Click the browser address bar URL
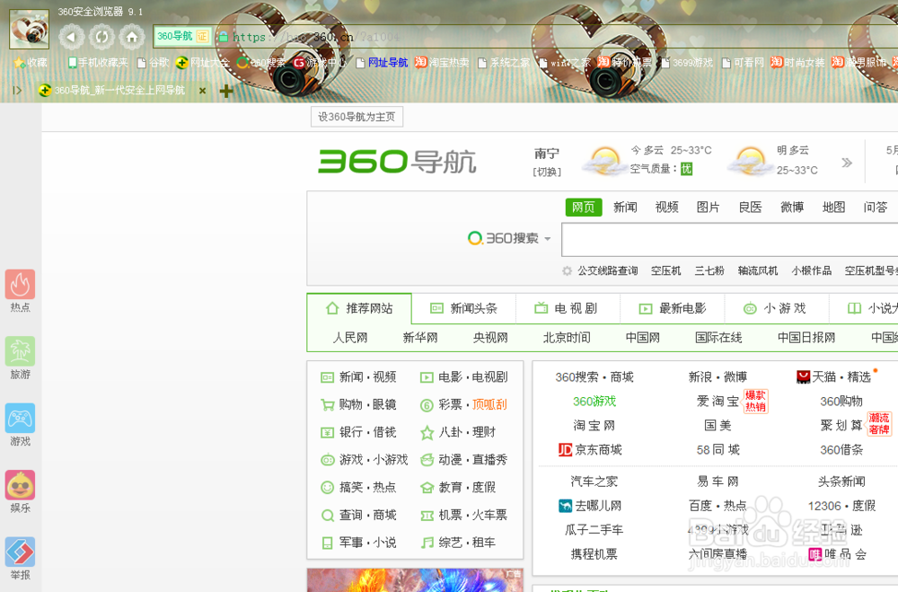898x592 pixels. [x=317, y=37]
